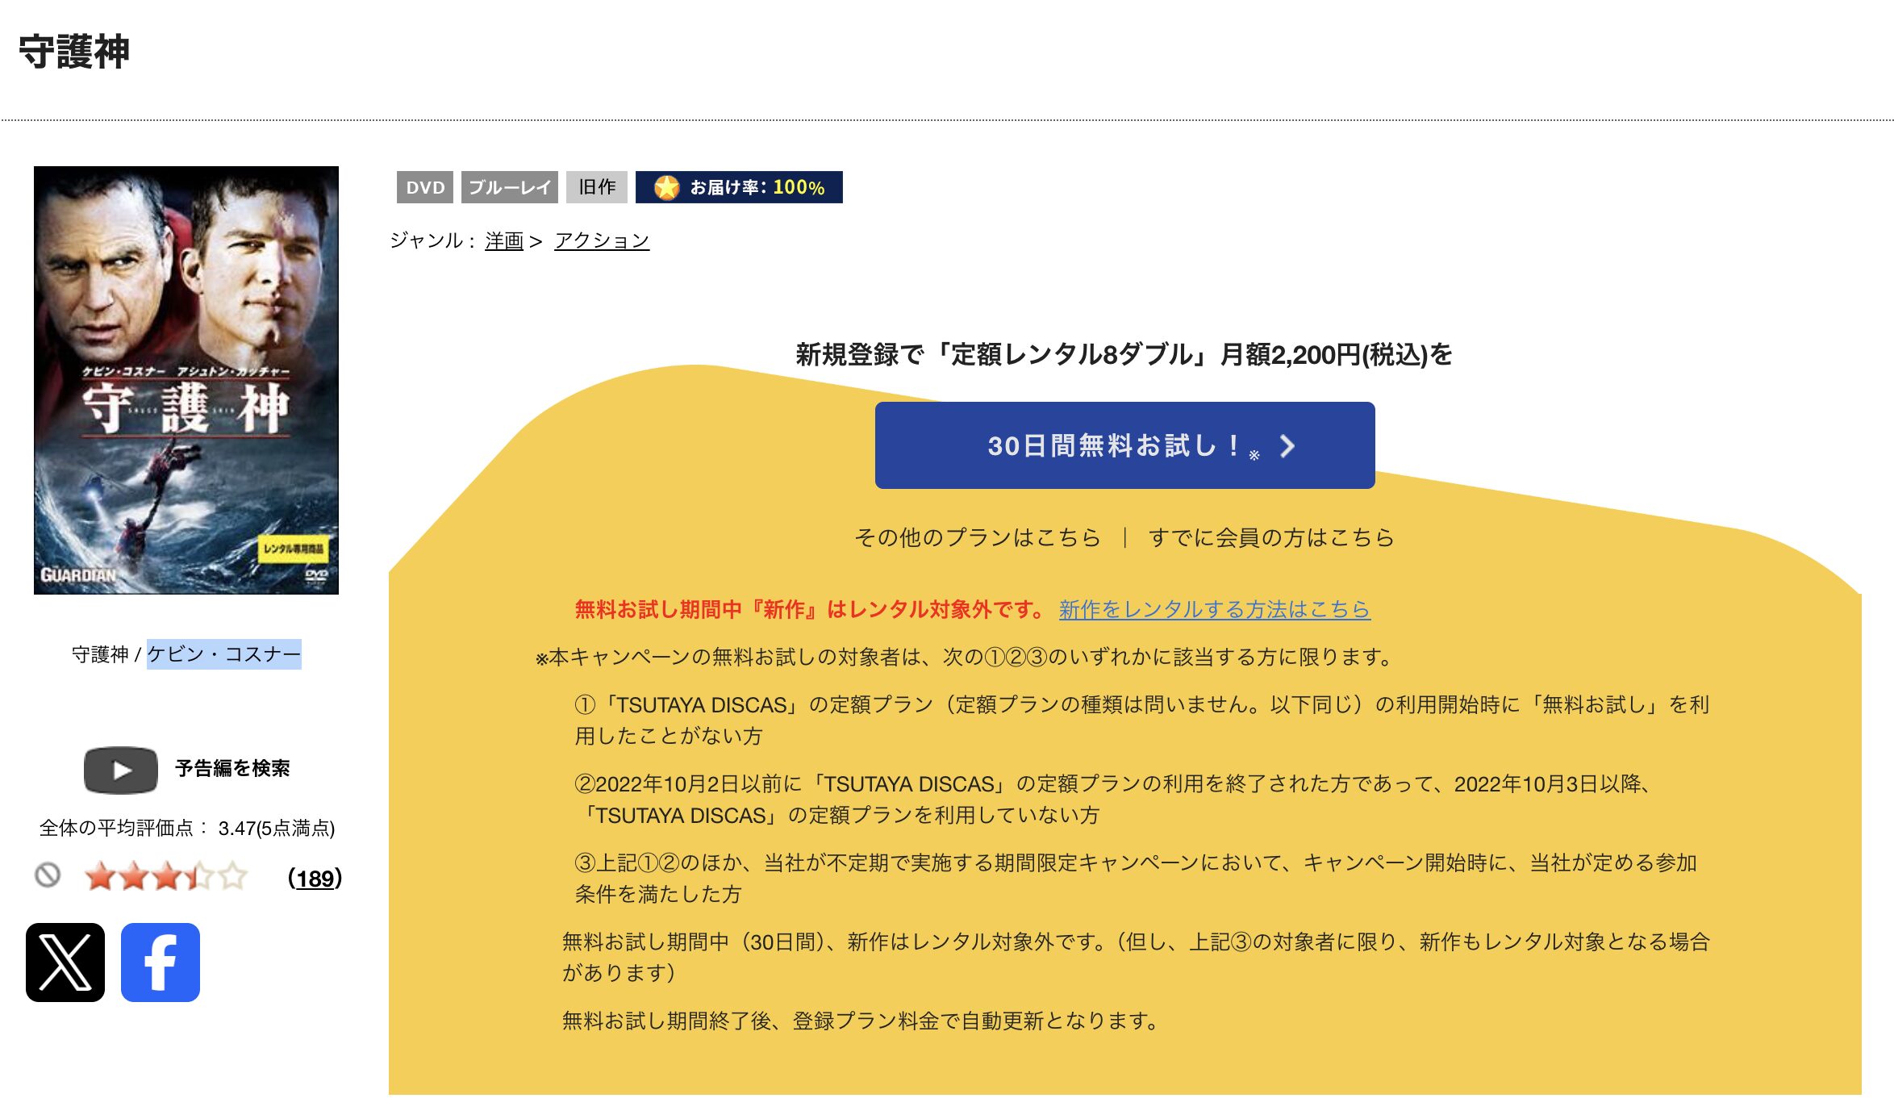Click the 新規登録で「定額レンタル8ダブル」 headline
This screenshot has height=1115, width=1894.
1124,354
